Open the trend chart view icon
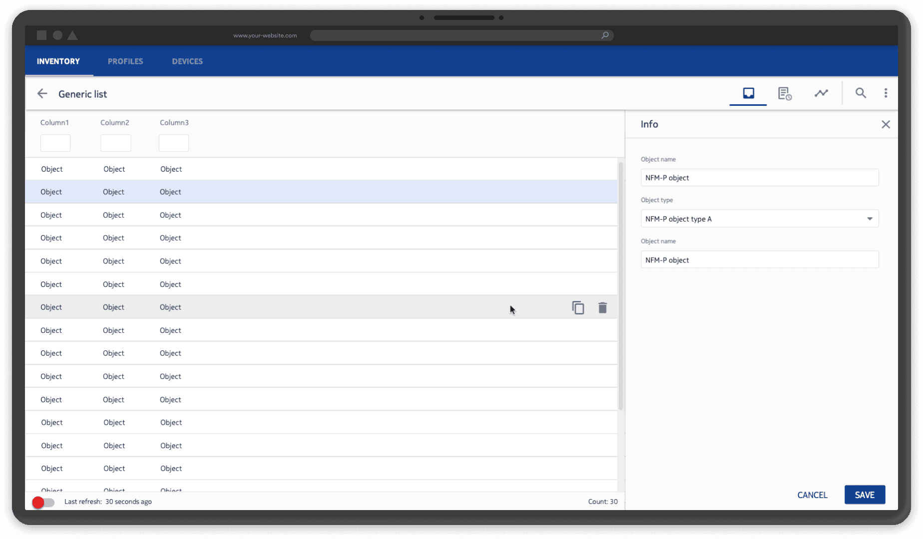This screenshot has height=539, width=923. pos(821,93)
